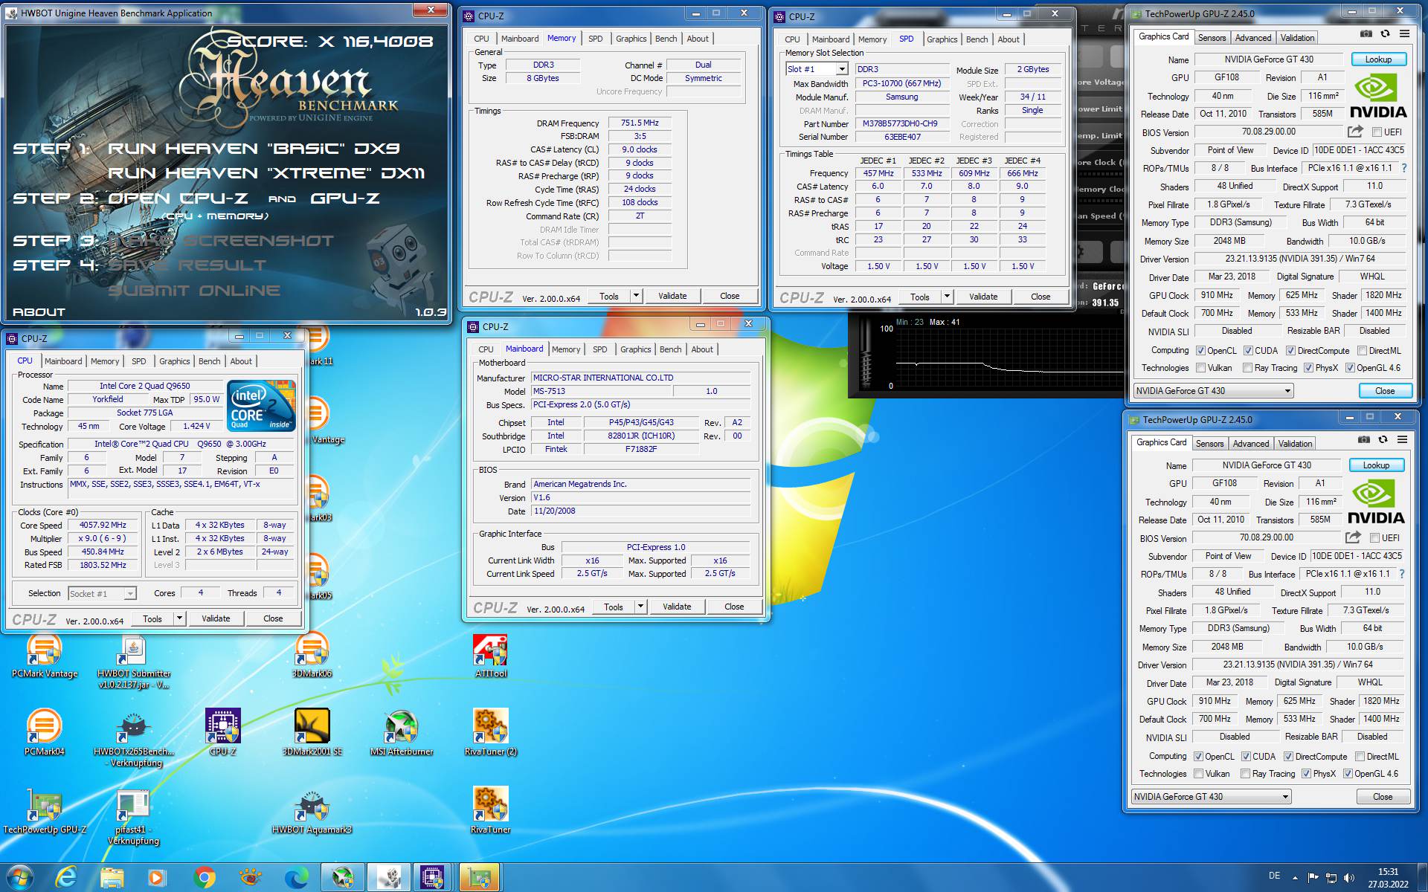This screenshot has height=892, width=1428.
Task: Click the Intel Core 2 Quad logo in CPU-Z
Action: point(261,405)
